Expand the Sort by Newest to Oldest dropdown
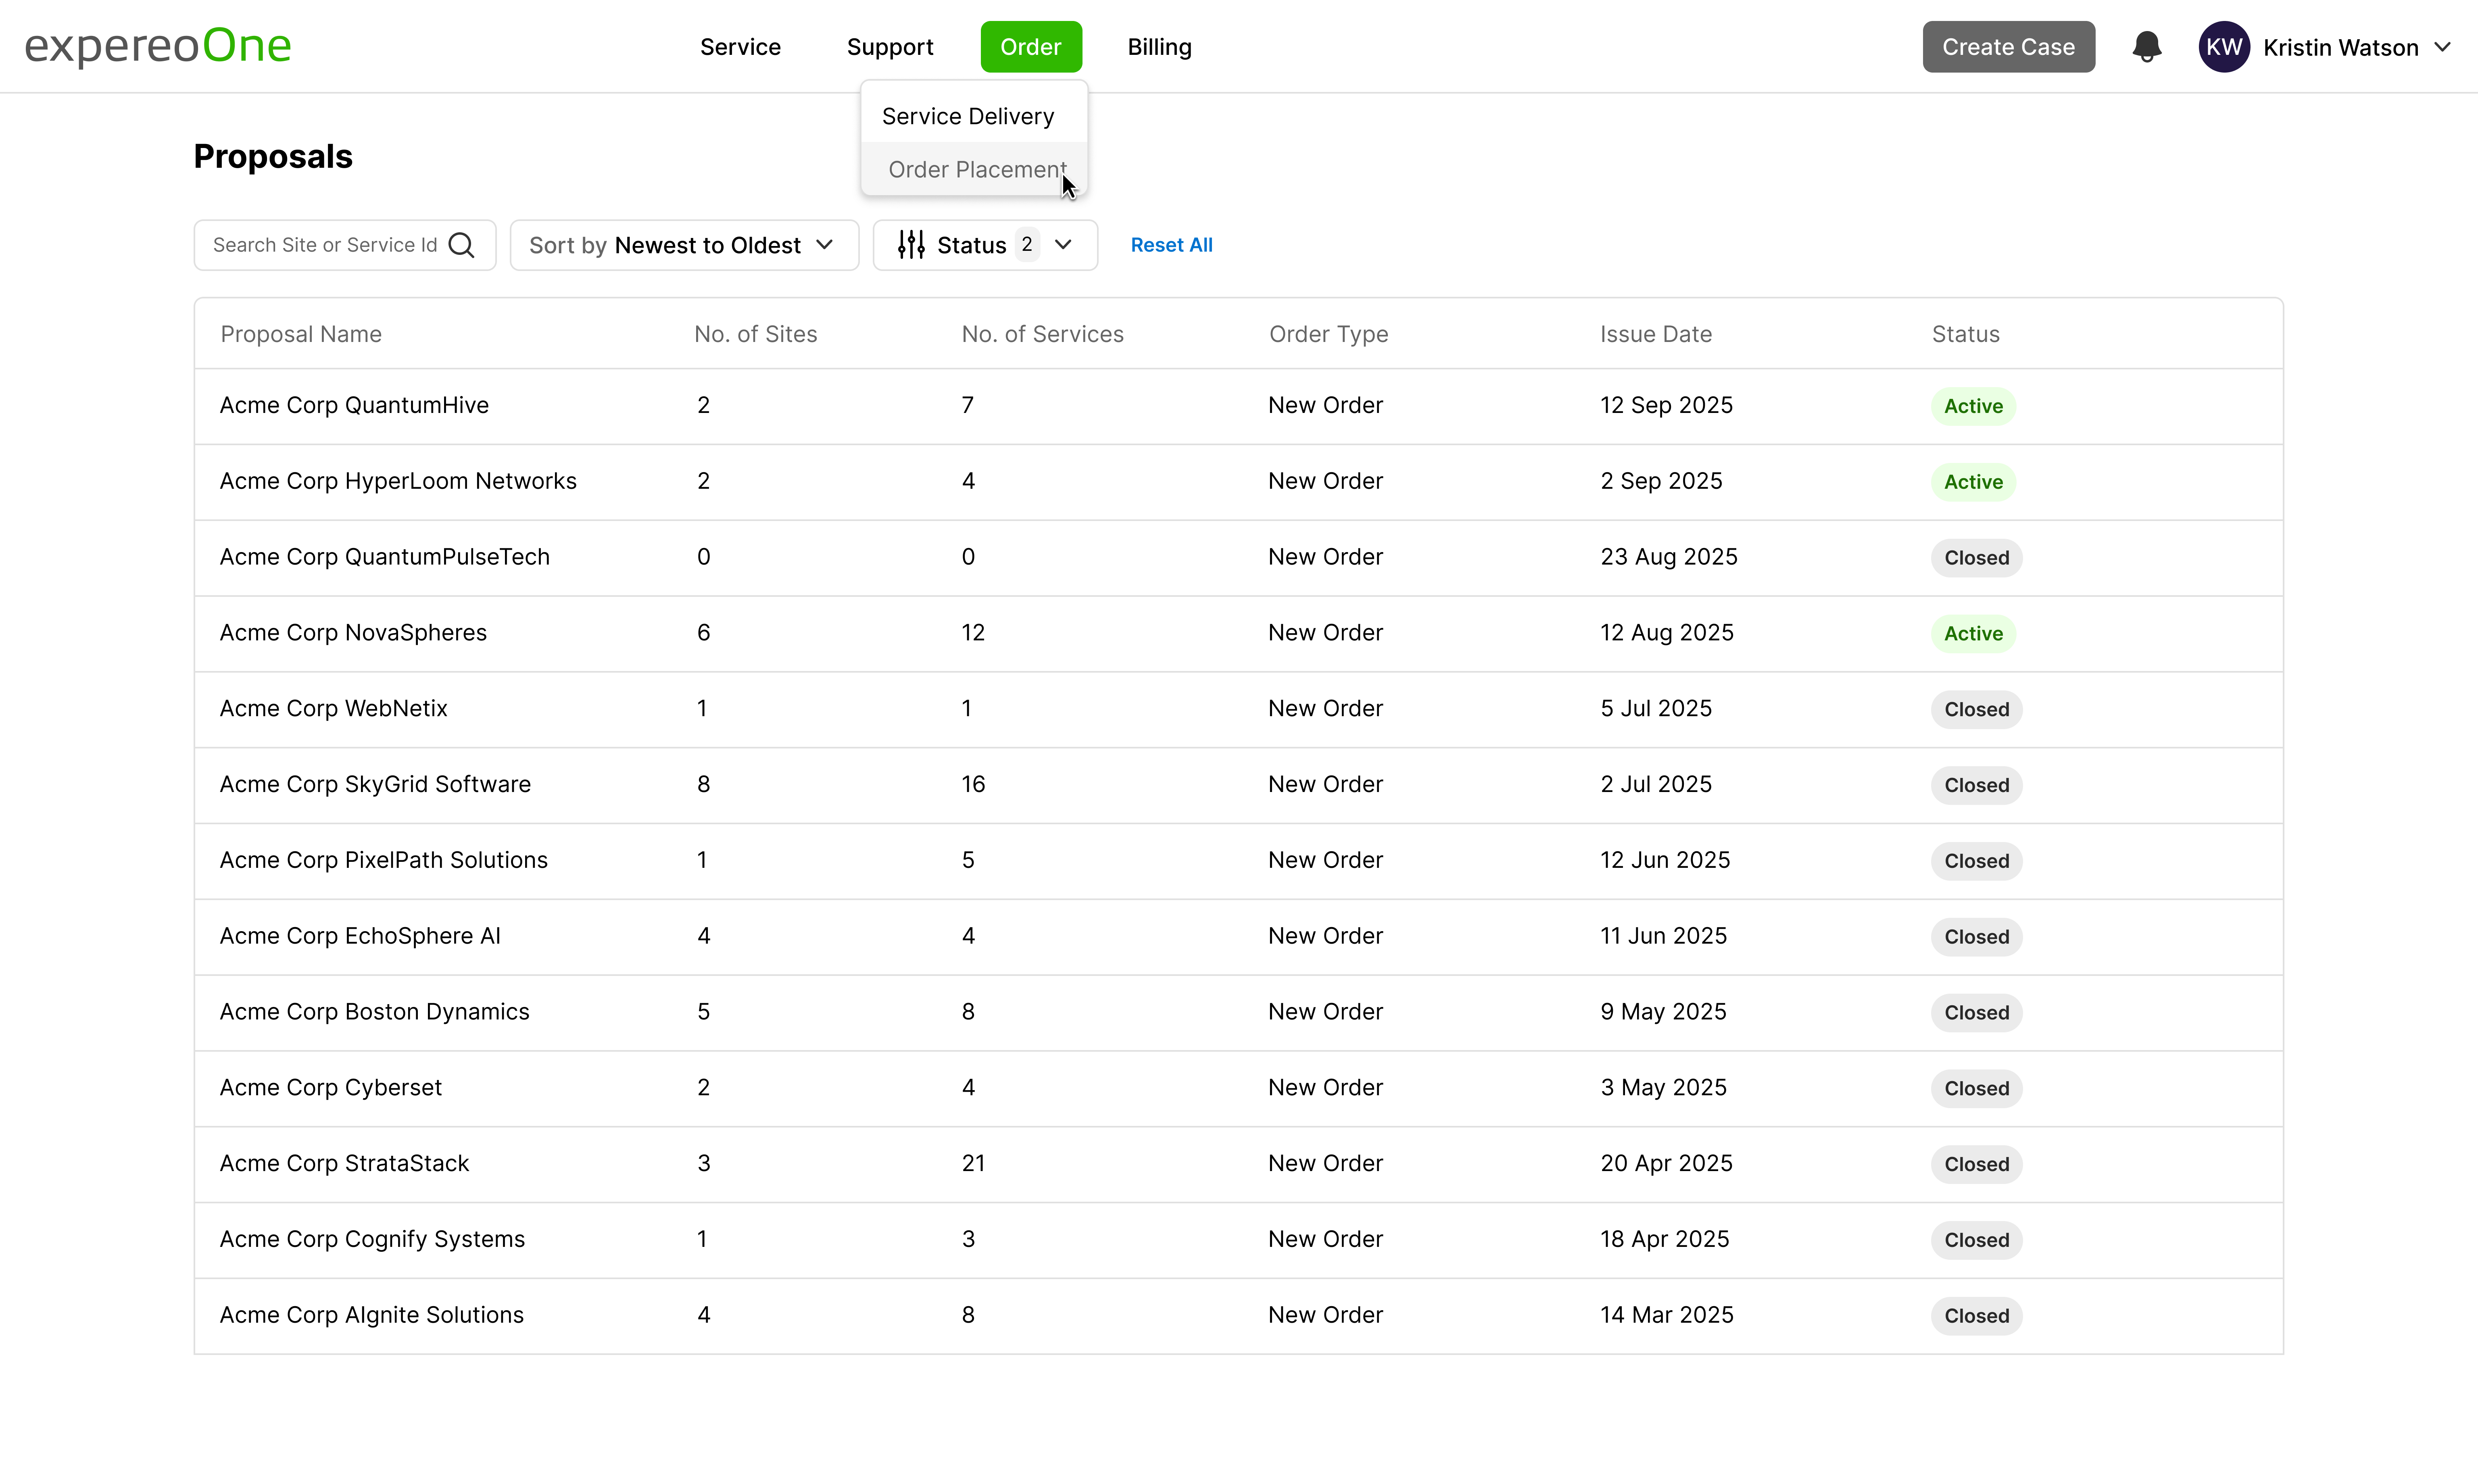The width and height of the screenshot is (2478, 1484). click(x=684, y=245)
